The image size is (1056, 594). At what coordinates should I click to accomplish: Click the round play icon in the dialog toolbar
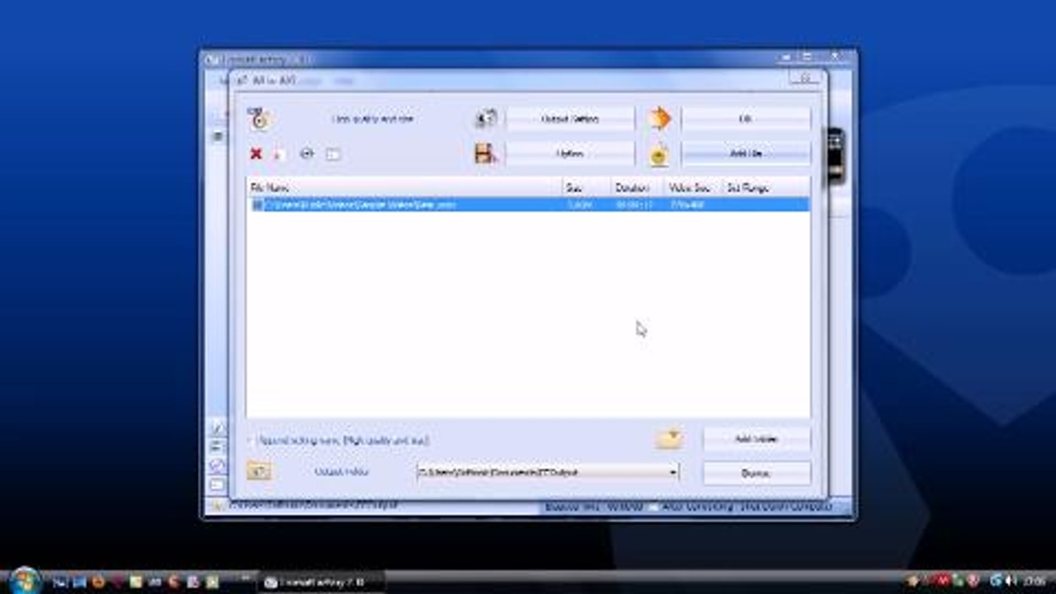point(307,153)
